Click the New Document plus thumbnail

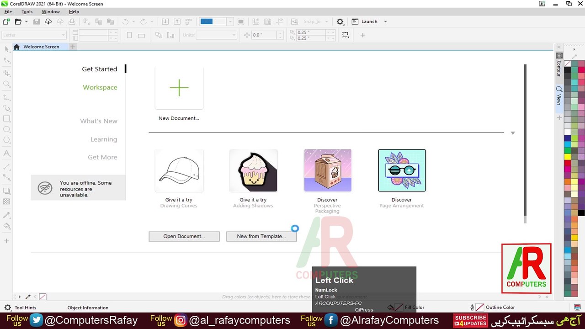point(179,88)
